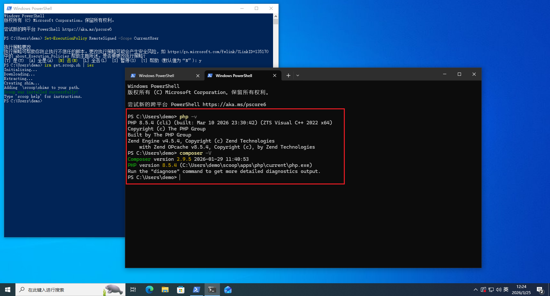Open the clock and calendar flyout

pos(521,290)
